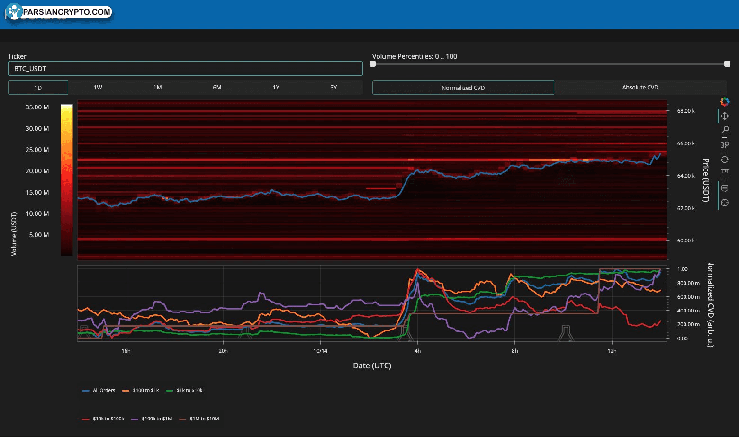Grab the lower Volume Percentiles slider handle
739x437 pixels.
click(373, 64)
